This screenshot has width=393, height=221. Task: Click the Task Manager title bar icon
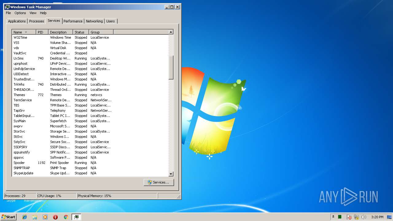(x=7, y=7)
